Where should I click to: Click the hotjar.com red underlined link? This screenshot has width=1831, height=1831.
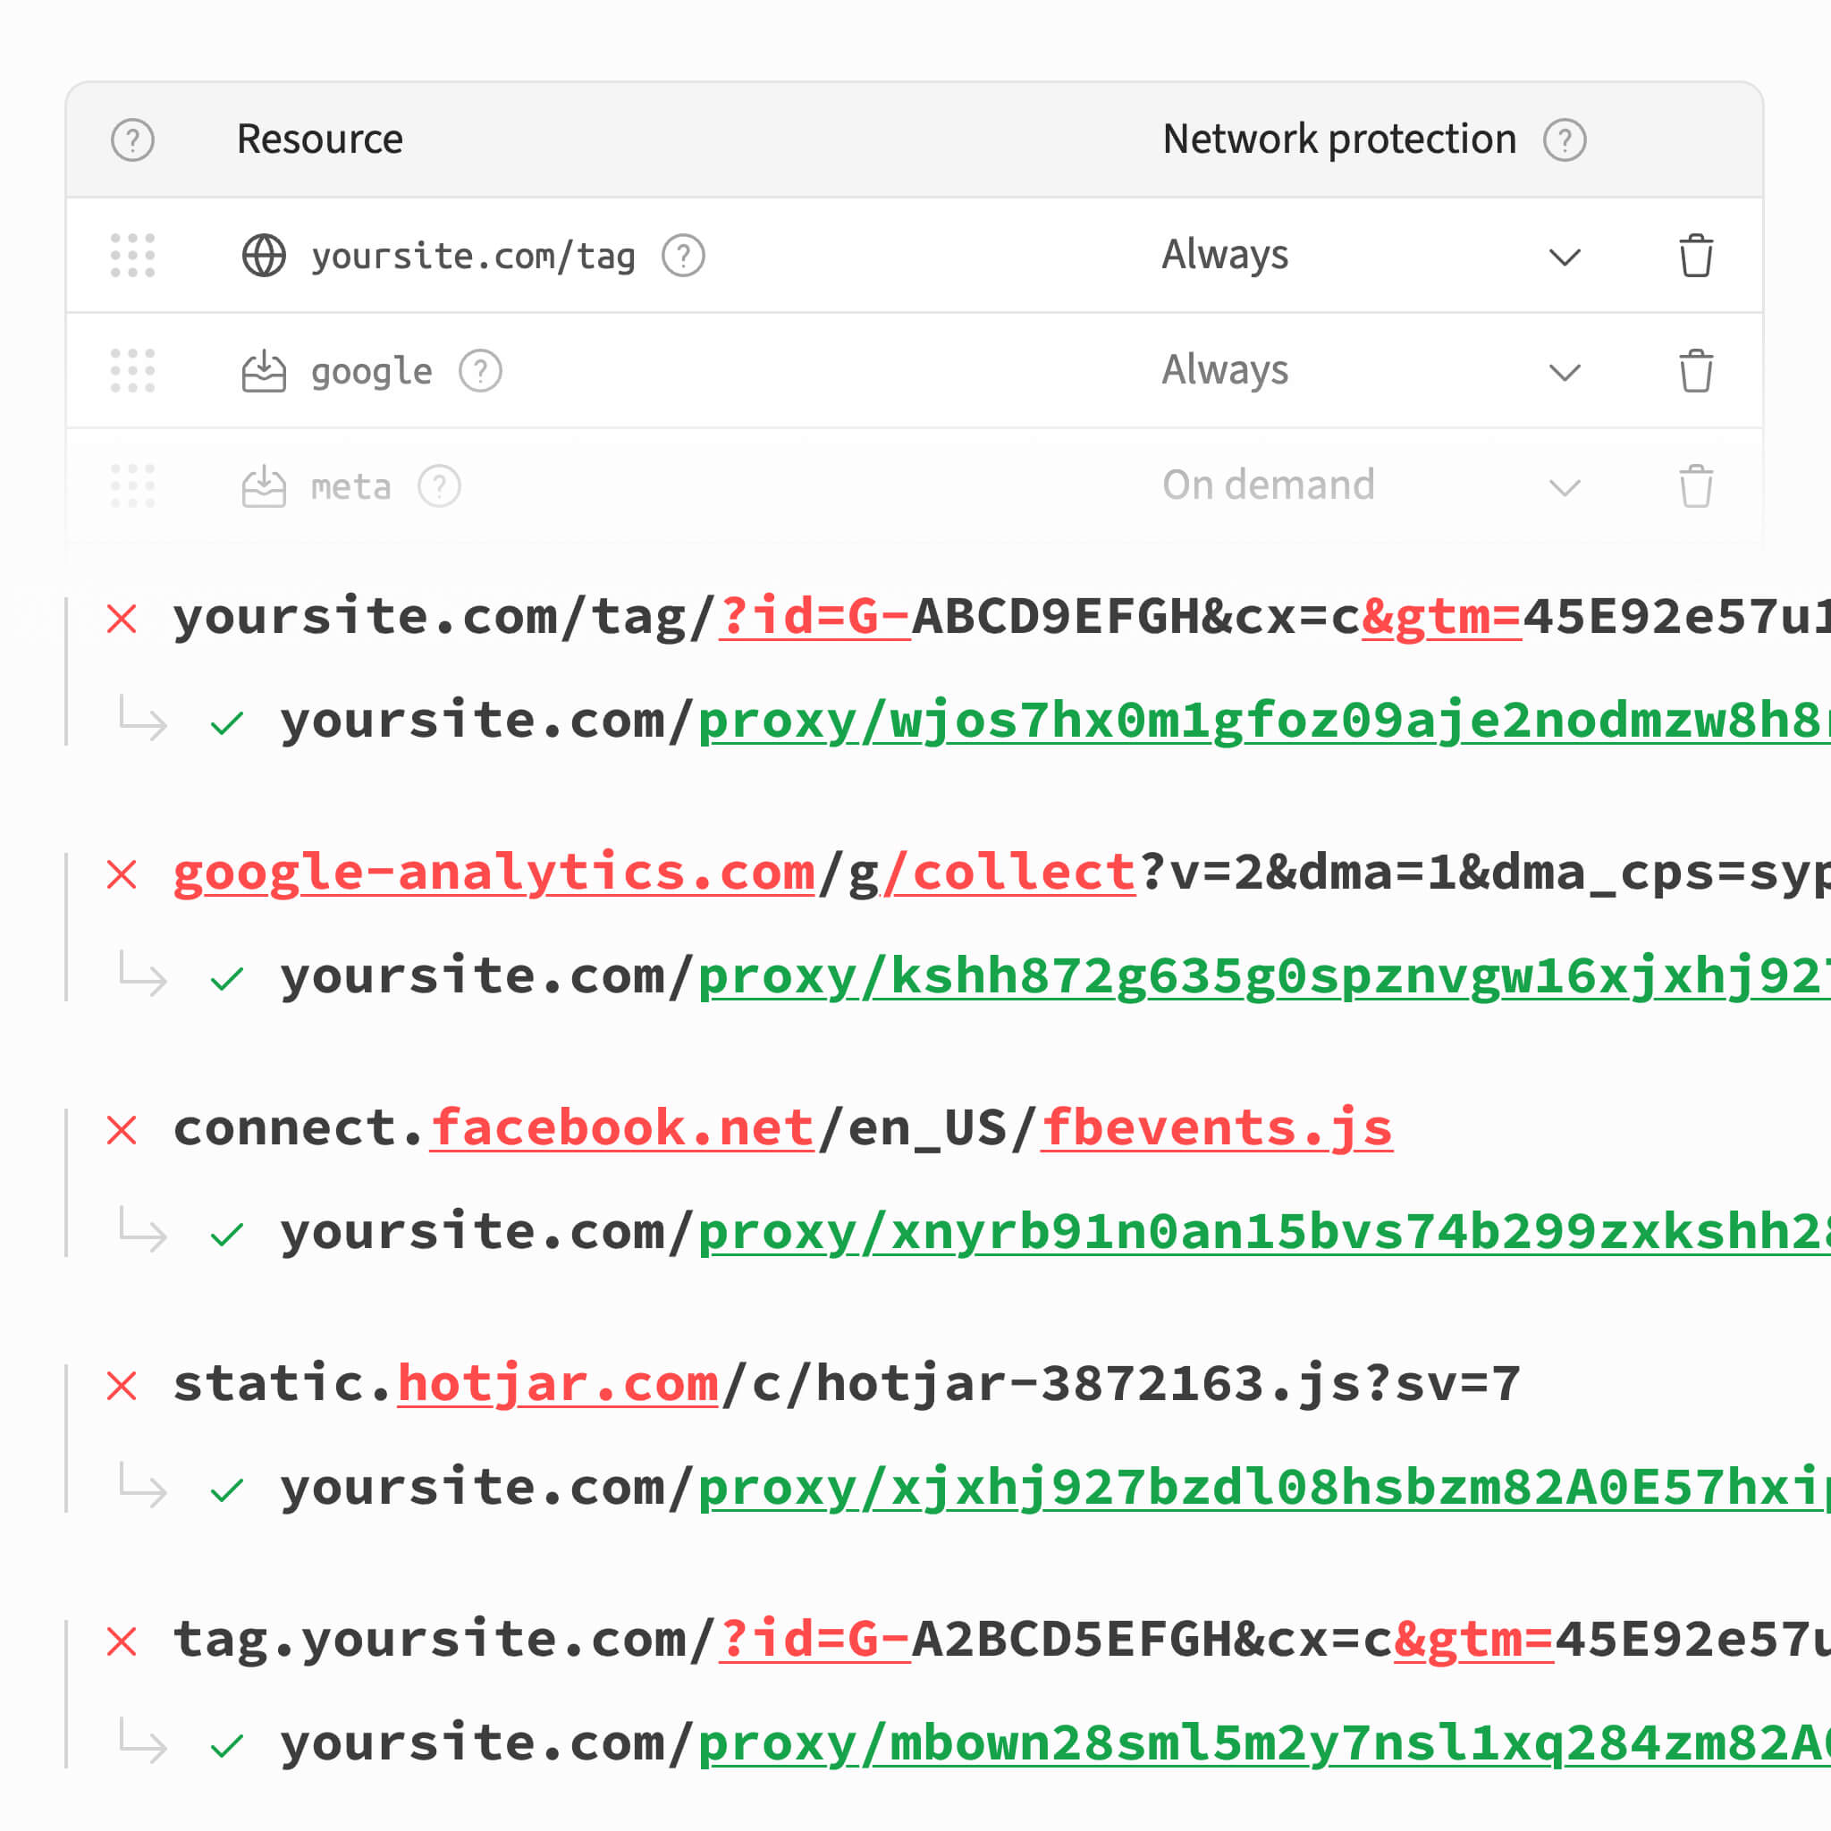(557, 1384)
